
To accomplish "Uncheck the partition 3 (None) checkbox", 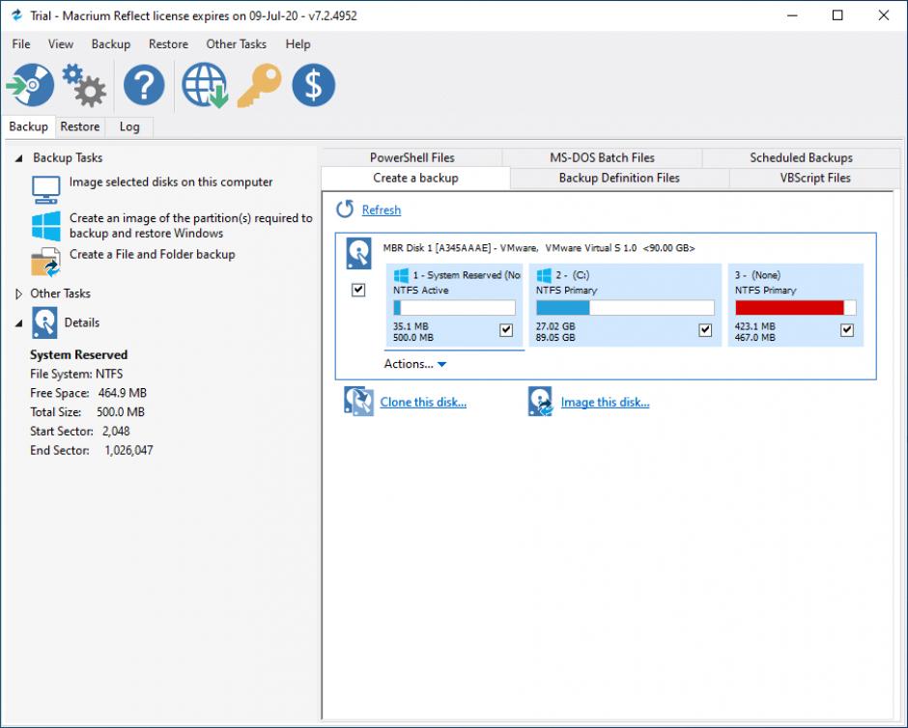I will click(x=846, y=330).
